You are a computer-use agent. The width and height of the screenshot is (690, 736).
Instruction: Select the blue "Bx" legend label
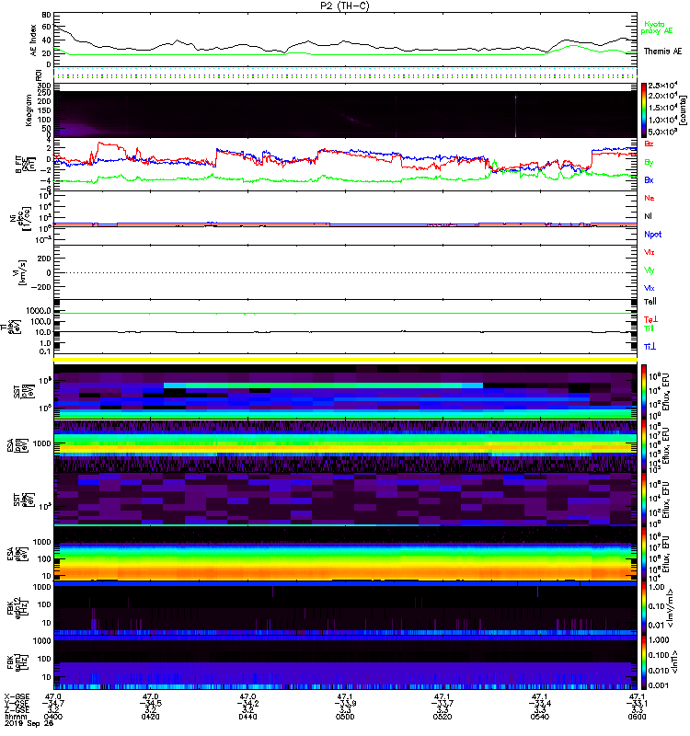(x=649, y=180)
